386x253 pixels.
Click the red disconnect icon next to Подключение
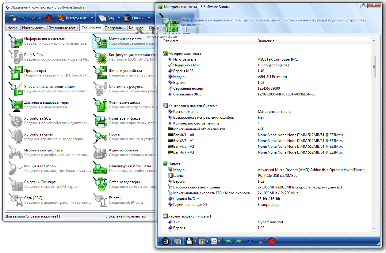49,18
